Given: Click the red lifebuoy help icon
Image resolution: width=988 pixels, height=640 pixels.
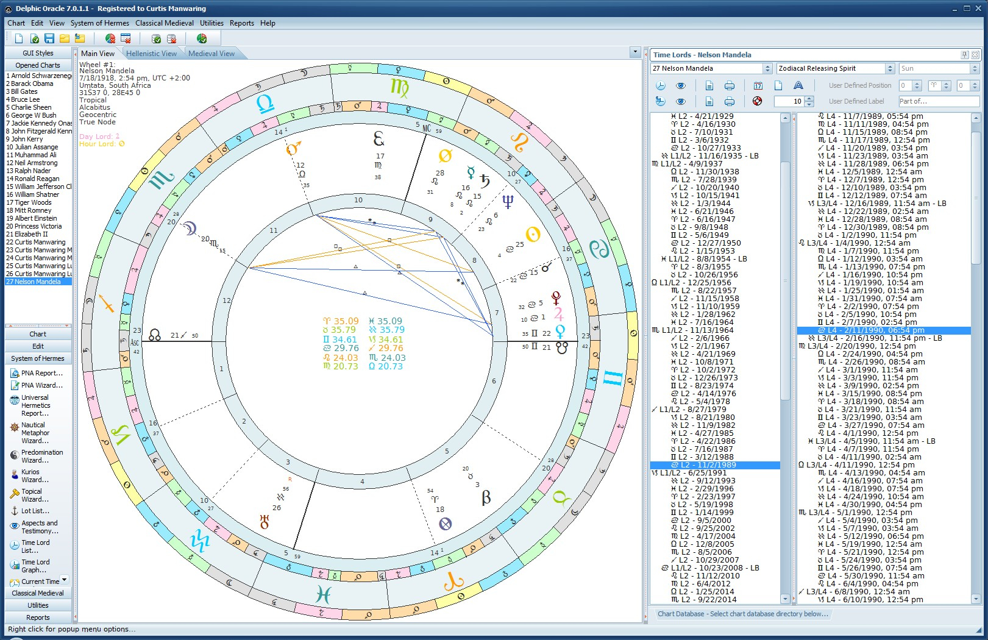Looking at the screenshot, I should [x=758, y=101].
